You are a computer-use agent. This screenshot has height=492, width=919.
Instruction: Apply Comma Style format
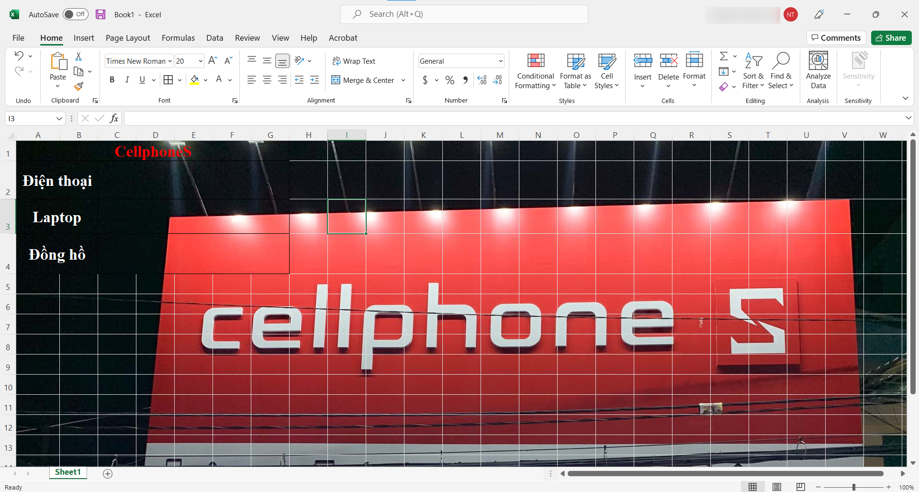click(x=465, y=80)
